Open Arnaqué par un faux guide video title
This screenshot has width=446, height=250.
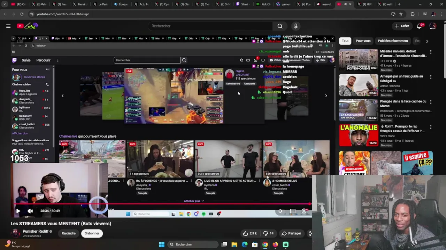401,78
